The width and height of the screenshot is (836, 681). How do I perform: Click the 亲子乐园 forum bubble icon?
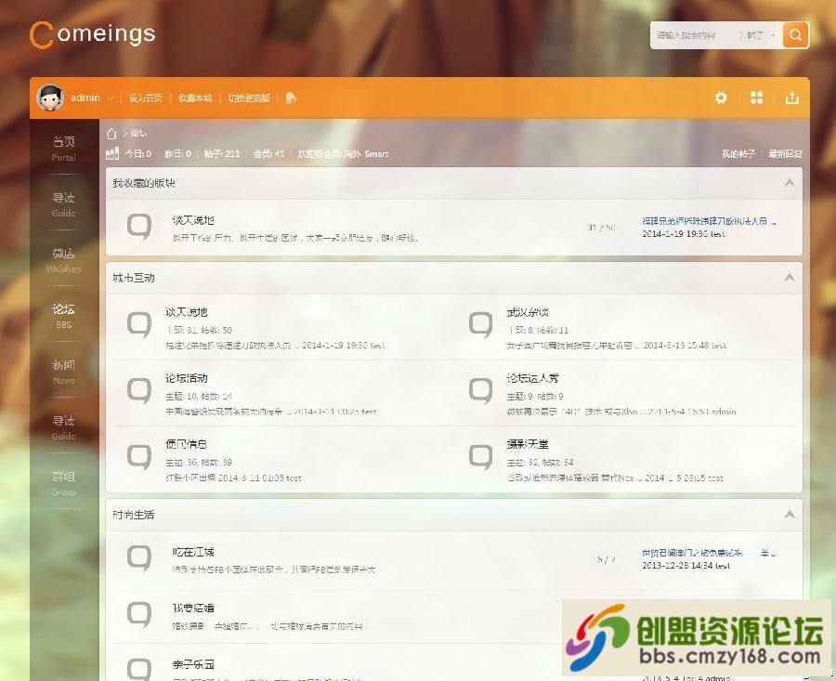tap(139, 670)
